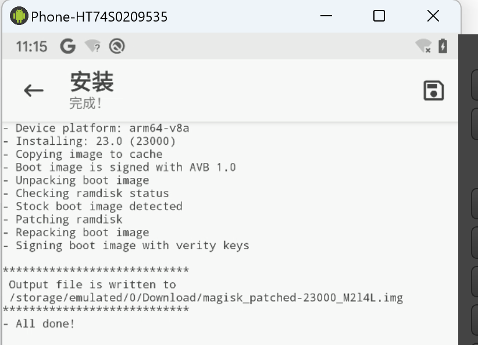Tap the battery charging icon

point(443,46)
